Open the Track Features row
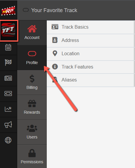Viewport: 135px width, 168px height. pyautogui.click(x=90, y=67)
